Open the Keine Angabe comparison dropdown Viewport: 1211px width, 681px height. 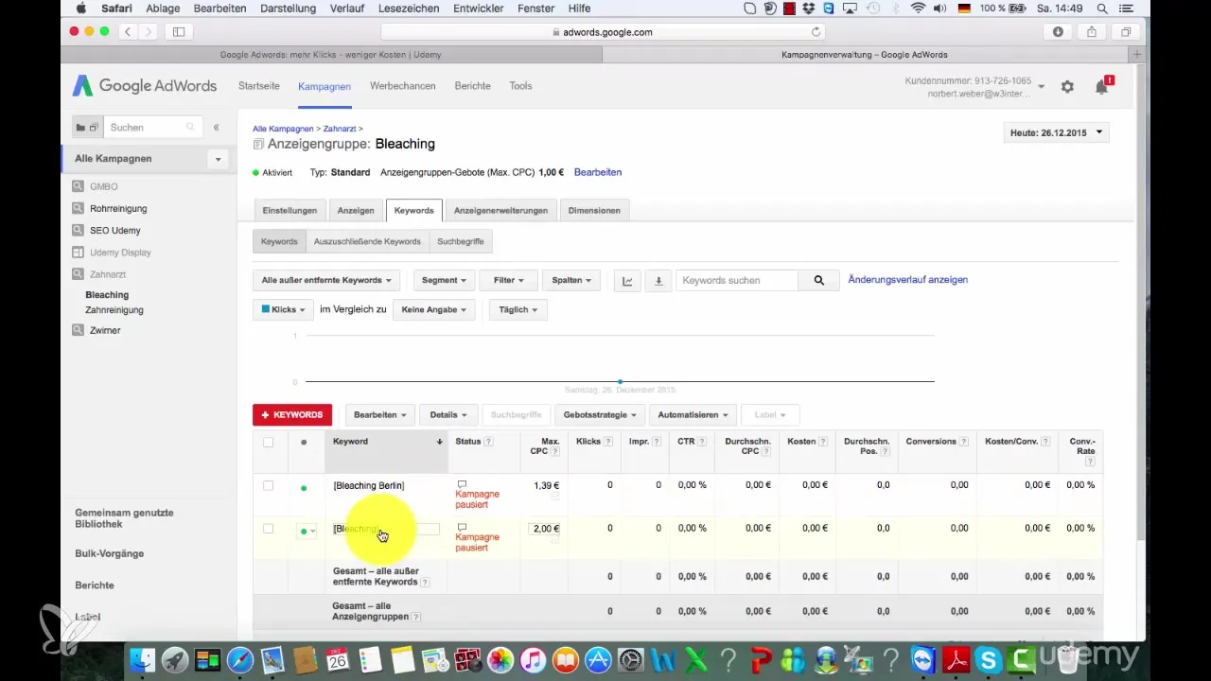coord(433,309)
